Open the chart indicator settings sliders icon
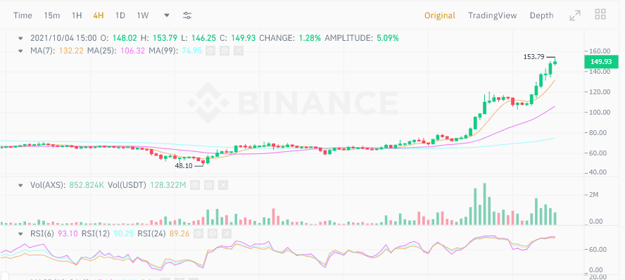The height and width of the screenshot is (280, 625). 187,15
